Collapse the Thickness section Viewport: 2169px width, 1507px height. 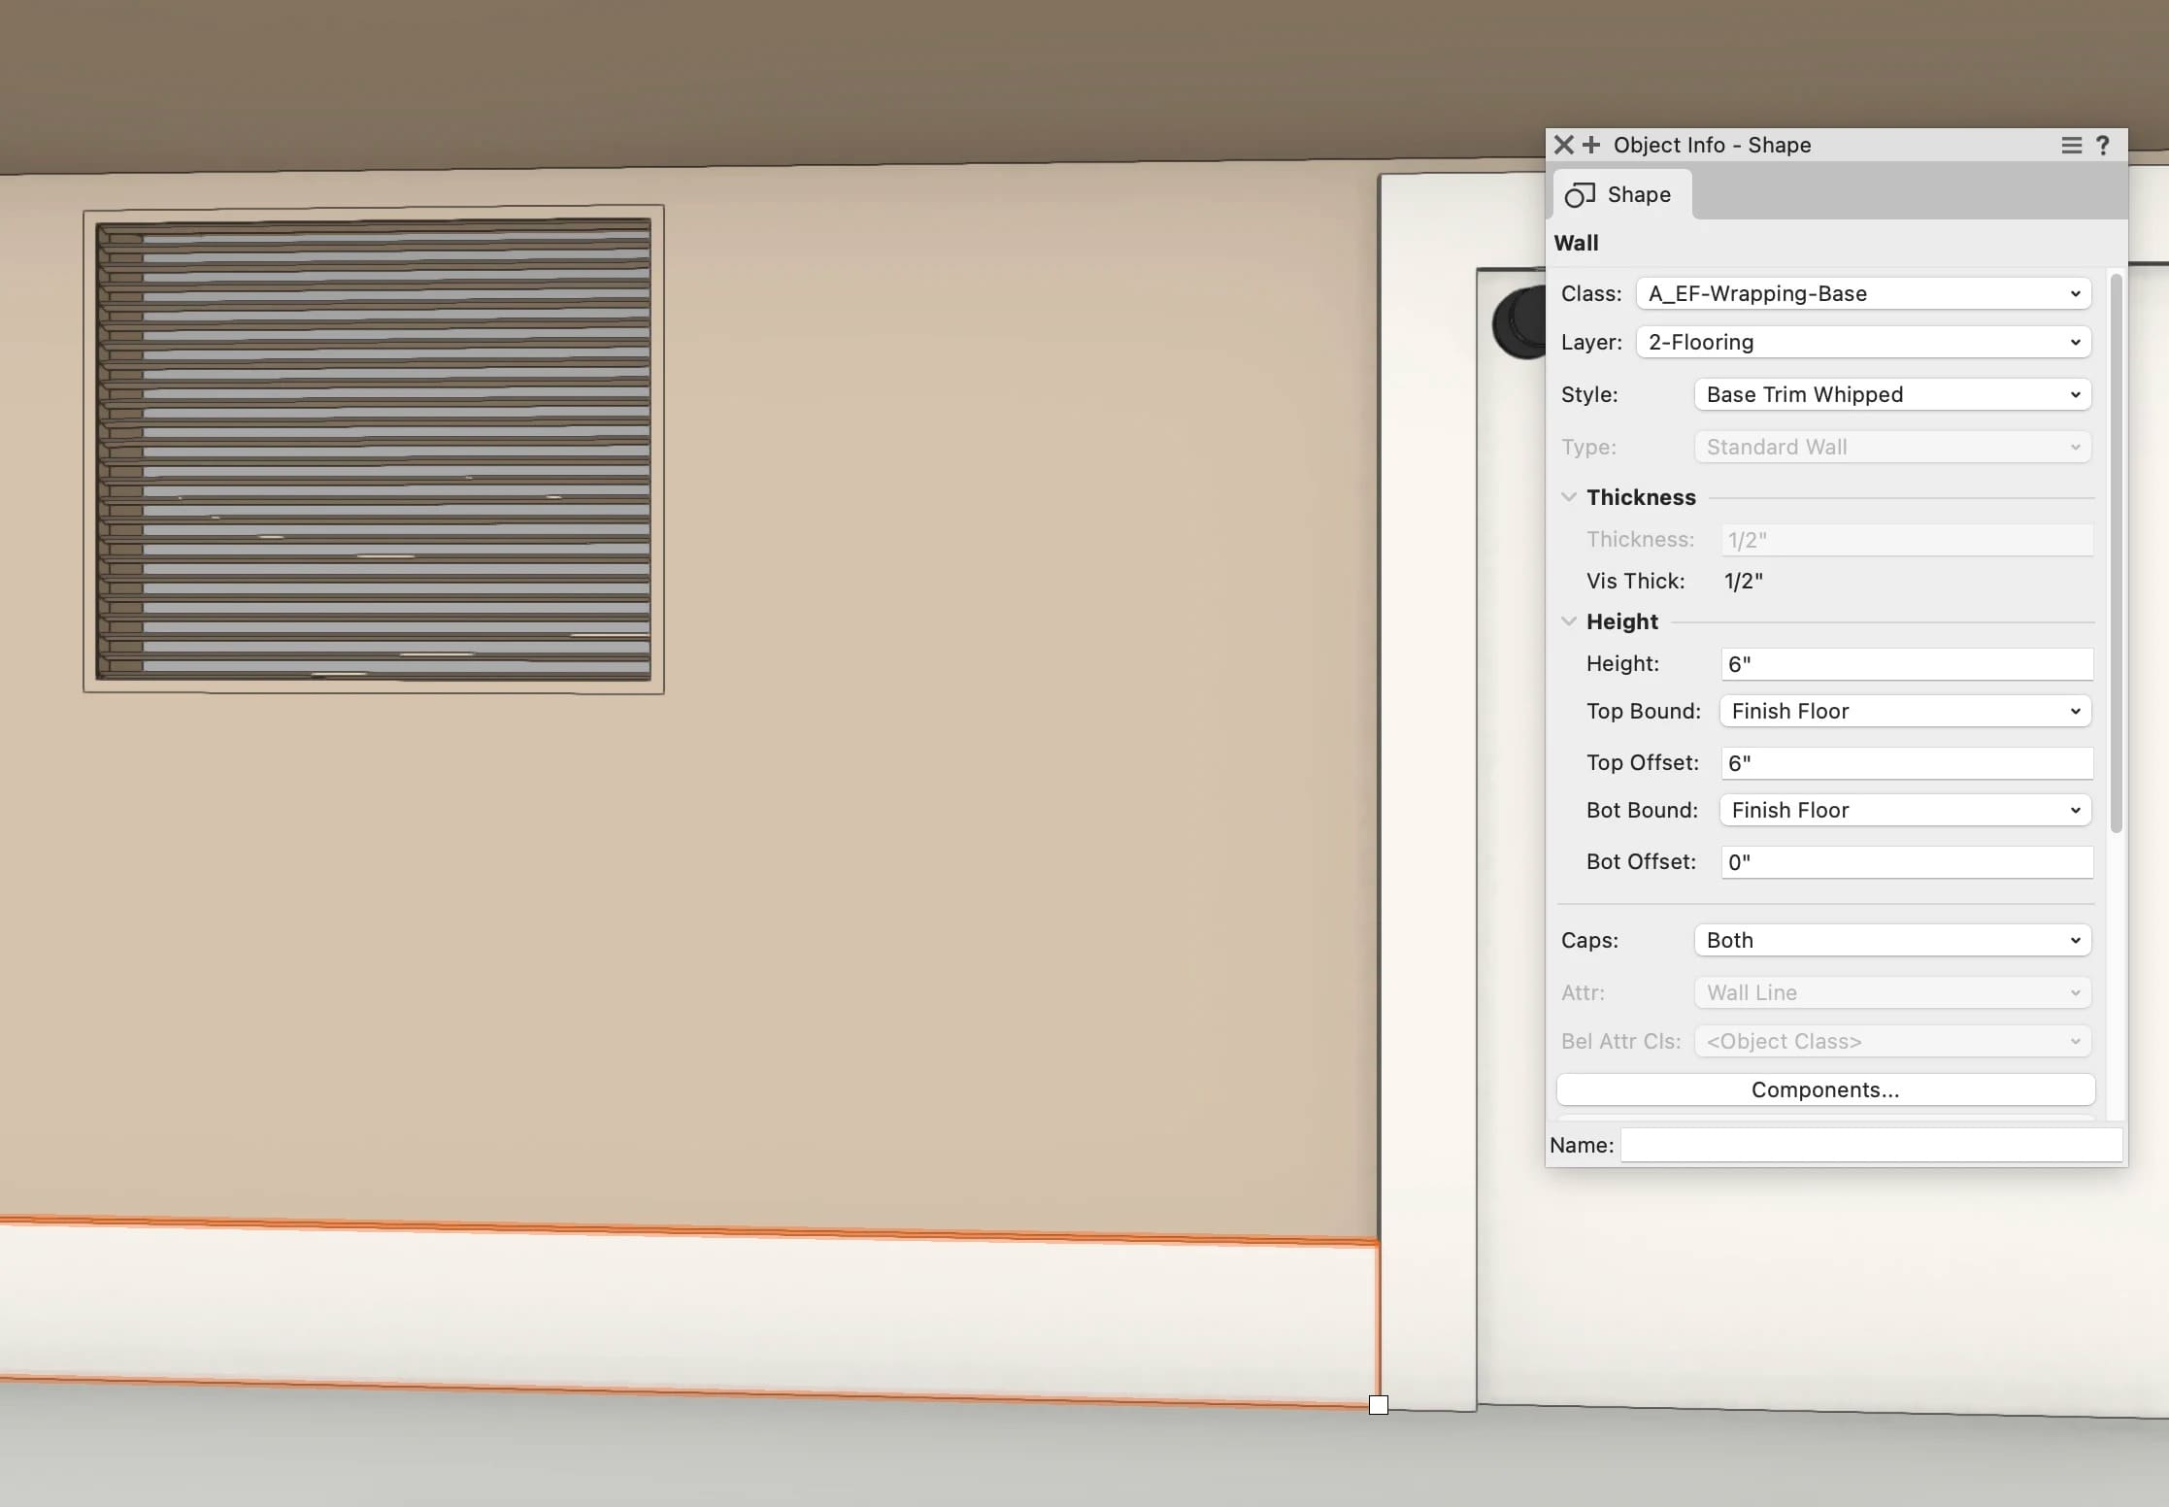tap(1569, 497)
